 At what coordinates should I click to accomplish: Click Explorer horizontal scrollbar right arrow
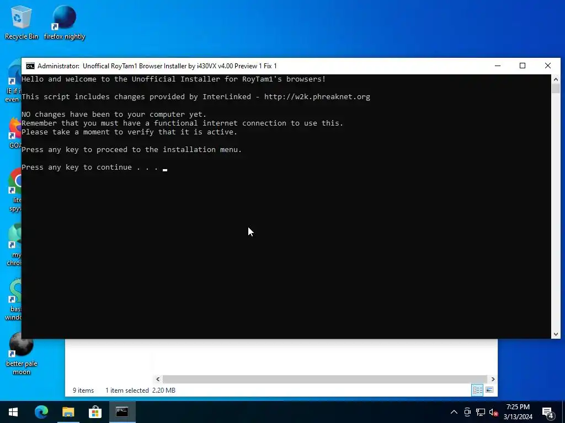[x=493, y=379]
